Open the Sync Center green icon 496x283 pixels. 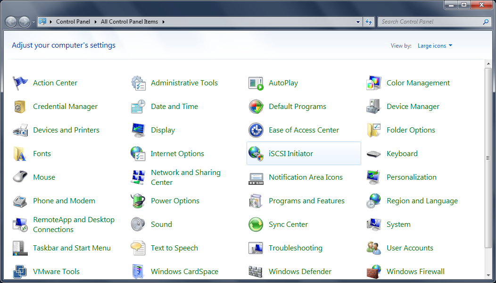pyautogui.click(x=256, y=225)
